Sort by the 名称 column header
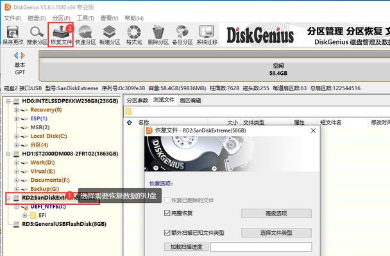 pyautogui.click(x=144, y=122)
